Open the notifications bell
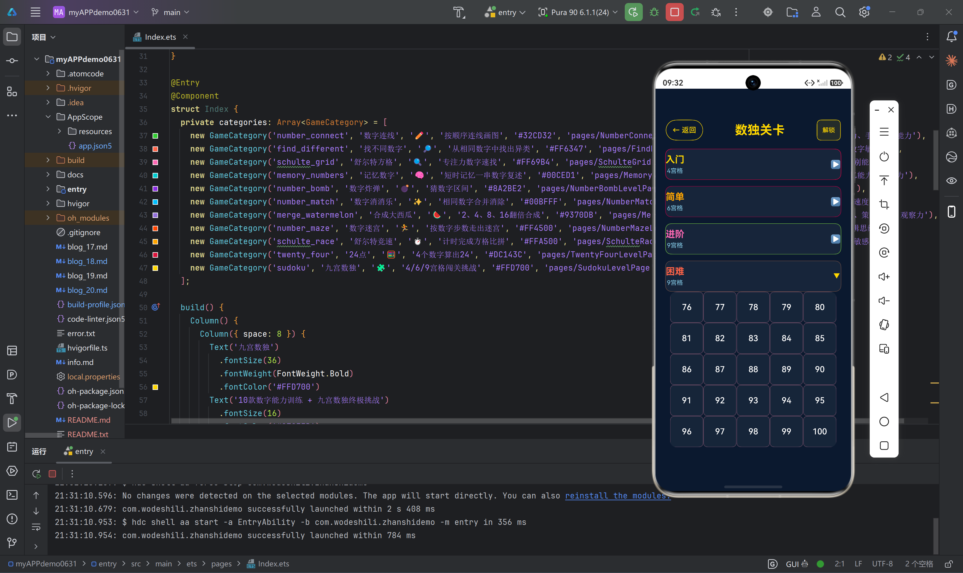This screenshot has height=573, width=963. coord(951,37)
